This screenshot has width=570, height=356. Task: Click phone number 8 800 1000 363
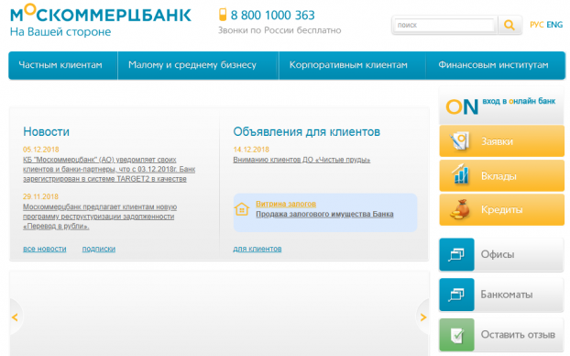point(273,16)
